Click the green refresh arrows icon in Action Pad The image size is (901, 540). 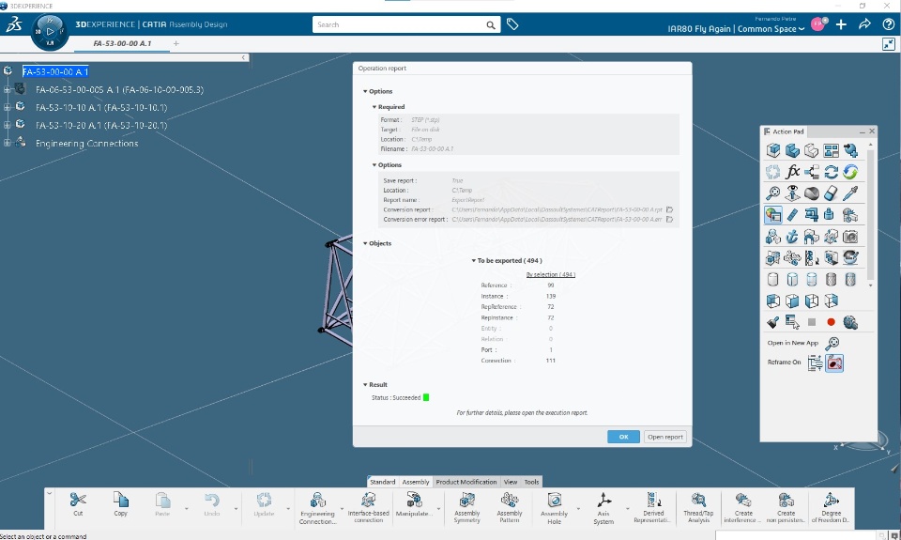tap(850, 171)
